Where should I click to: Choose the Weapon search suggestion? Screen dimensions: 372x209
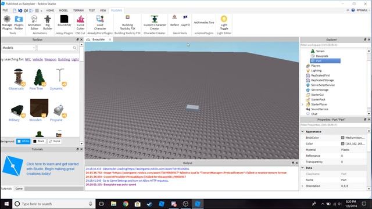pyautogui.click(x=51, y=59)
